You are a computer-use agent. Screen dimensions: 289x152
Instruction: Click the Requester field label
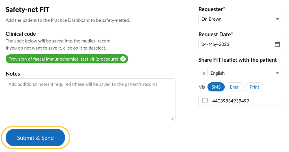point(211,9)
